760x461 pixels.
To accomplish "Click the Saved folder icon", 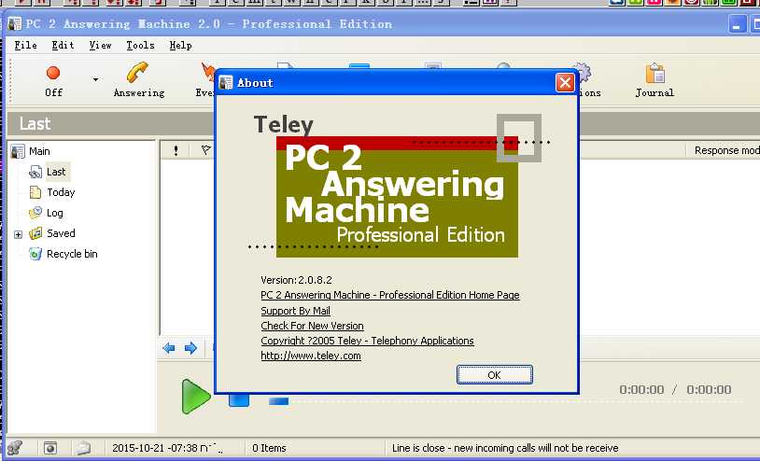I will [x=35, y=233].
